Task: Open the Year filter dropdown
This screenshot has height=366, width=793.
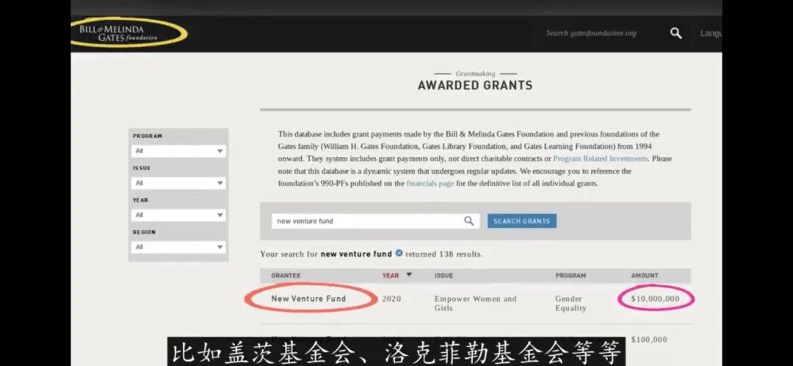Action: point(178,215)
